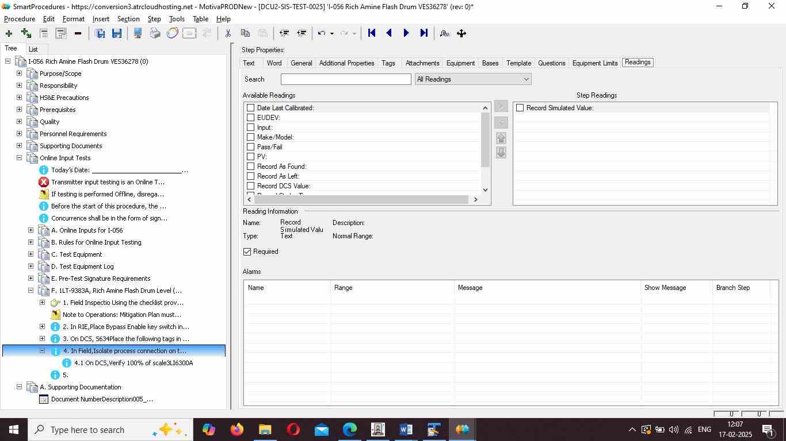The height and width of the screenshot is (441, 786).
Task: Switch to the List tab
Action: 33,49
